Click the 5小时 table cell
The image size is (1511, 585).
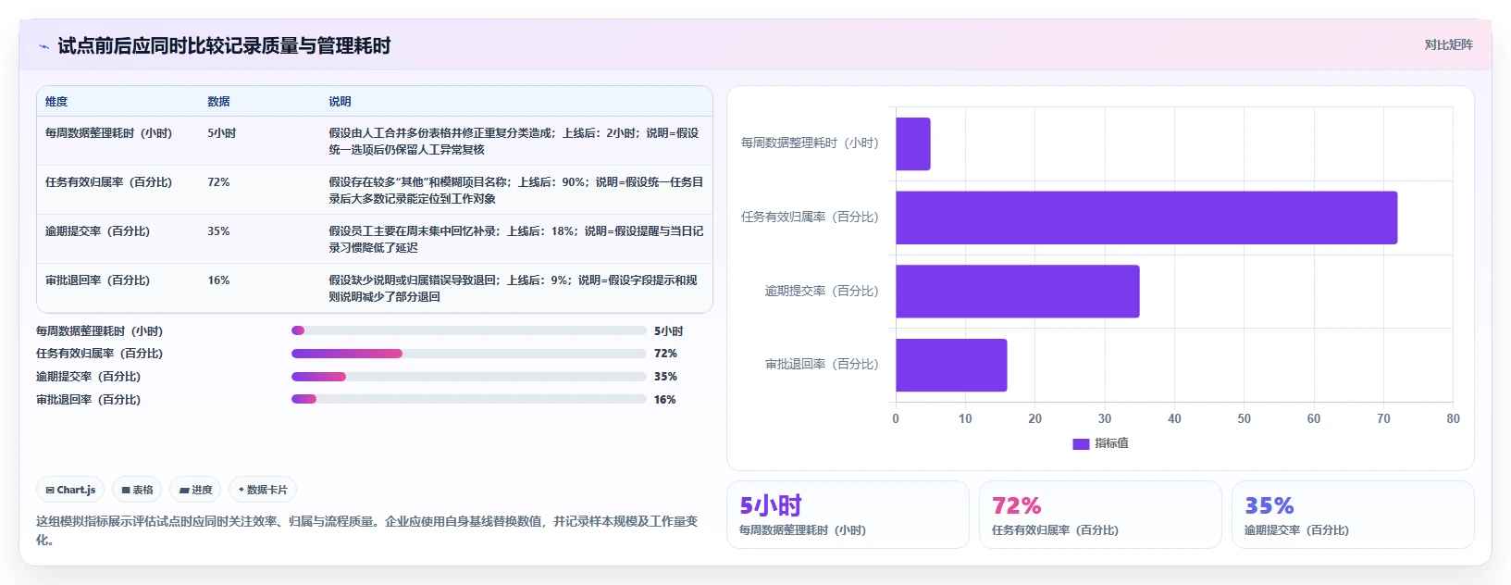221,133
